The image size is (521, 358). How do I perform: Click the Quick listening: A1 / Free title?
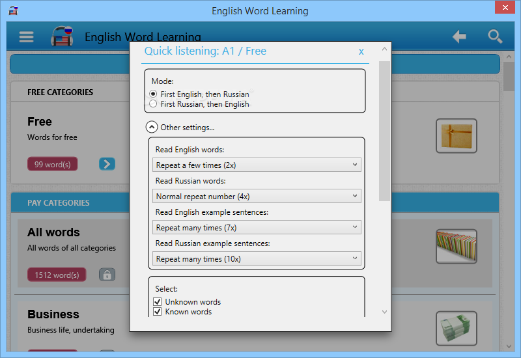click(205, 51)
